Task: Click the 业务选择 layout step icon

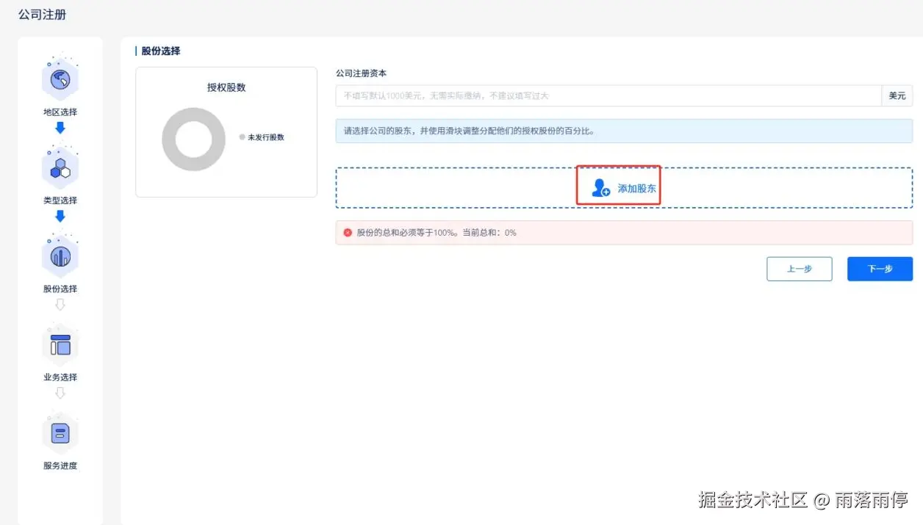Action: click(x=60, y=344)
